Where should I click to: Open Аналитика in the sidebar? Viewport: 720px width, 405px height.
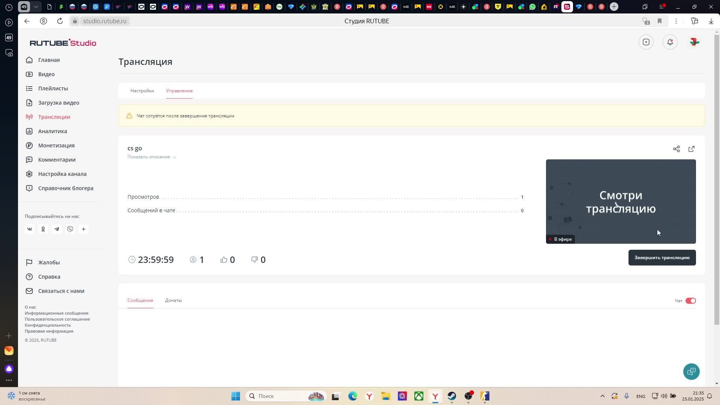pos(52,131)
